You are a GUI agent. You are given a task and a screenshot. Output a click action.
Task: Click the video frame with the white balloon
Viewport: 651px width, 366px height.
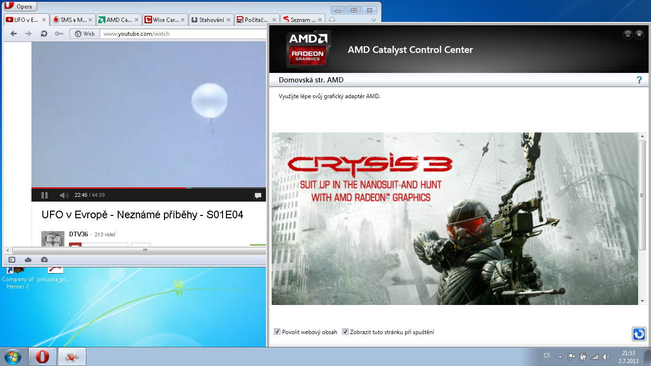coord(149,114)
